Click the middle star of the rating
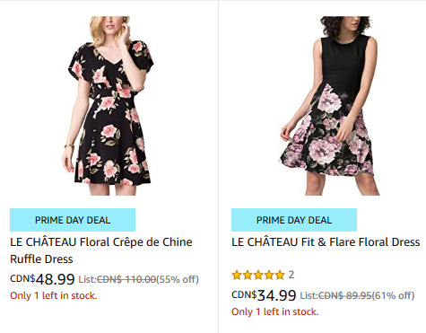The width and height of the screenshot is (426, 333). tap(258, 275)
